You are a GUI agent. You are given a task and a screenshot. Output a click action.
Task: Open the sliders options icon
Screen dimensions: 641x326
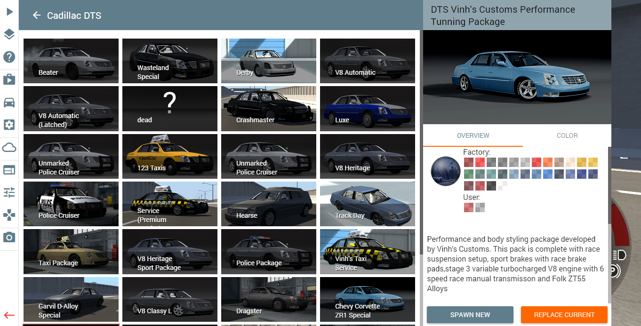point(9,192)
